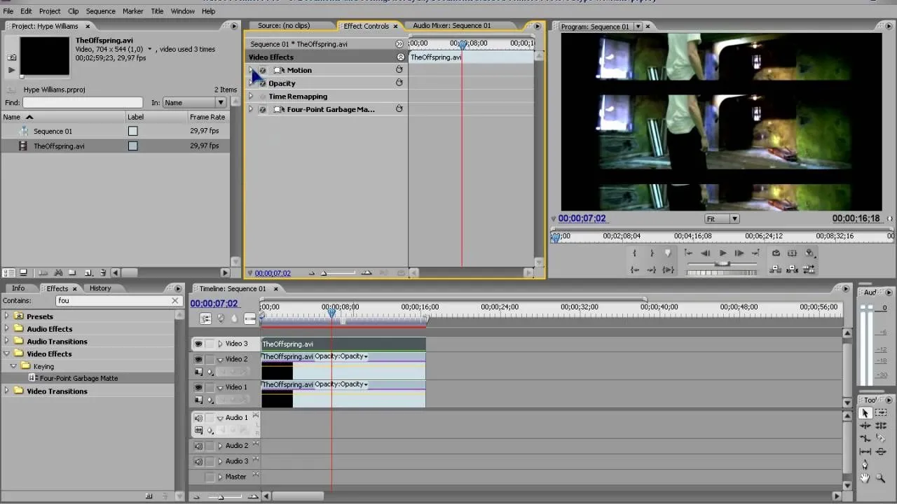
Task: Select TheOffspring.avi in the project list
Action: (x=59, y=146)
